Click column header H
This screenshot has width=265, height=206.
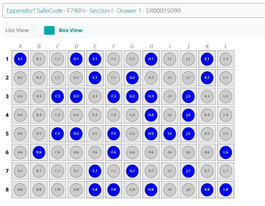[151, 46]
